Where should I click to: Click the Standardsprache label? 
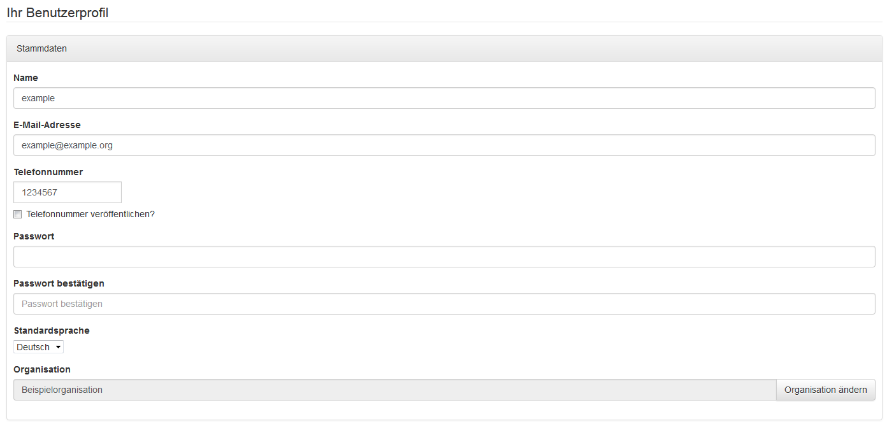pyautogui.click(x=51, y=330)
